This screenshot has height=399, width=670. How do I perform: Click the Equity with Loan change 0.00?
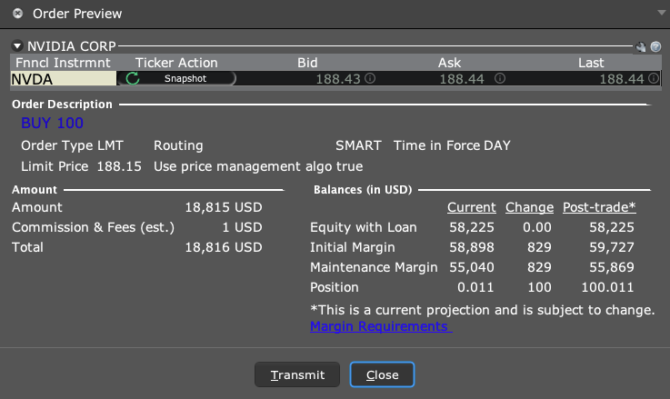tap(536, 227)
